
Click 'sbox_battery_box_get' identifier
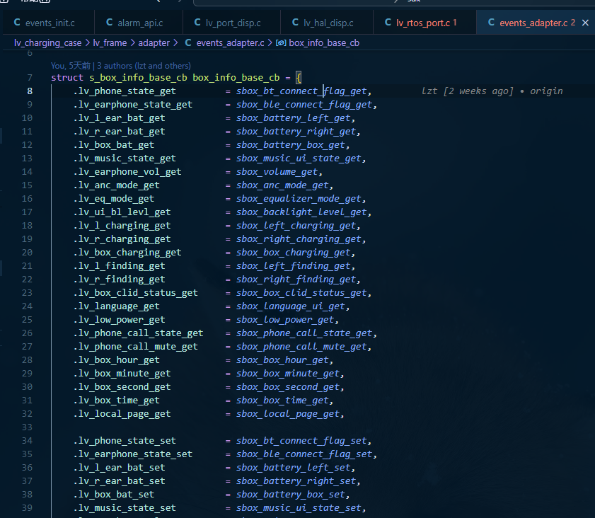pos(291,145)
